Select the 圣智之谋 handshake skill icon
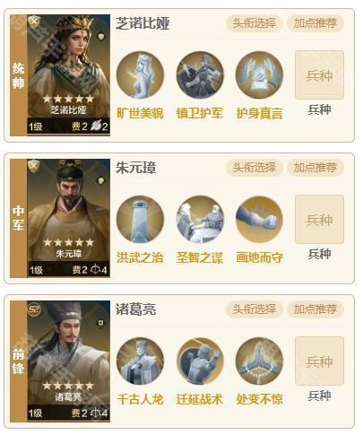 [x=200, y=219]
